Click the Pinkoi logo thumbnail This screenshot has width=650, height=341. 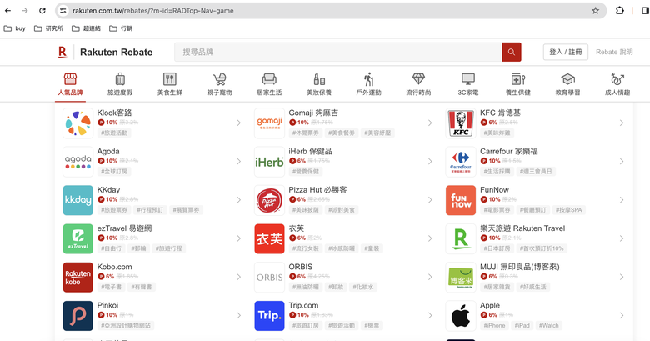(x=78, y=316)
